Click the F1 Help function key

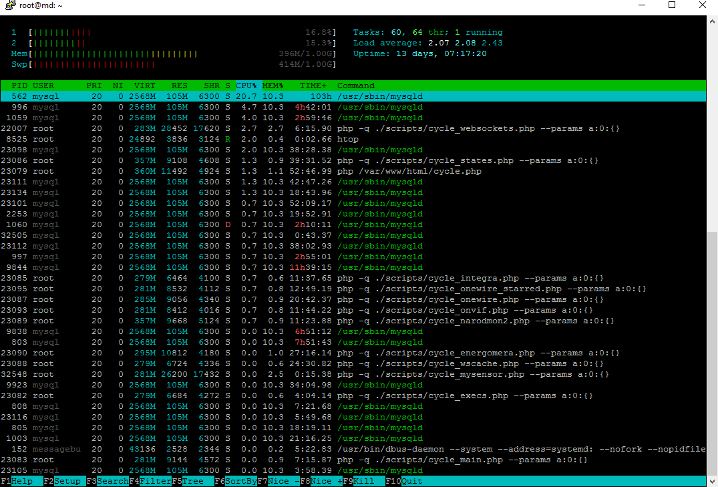click(21, 481)
